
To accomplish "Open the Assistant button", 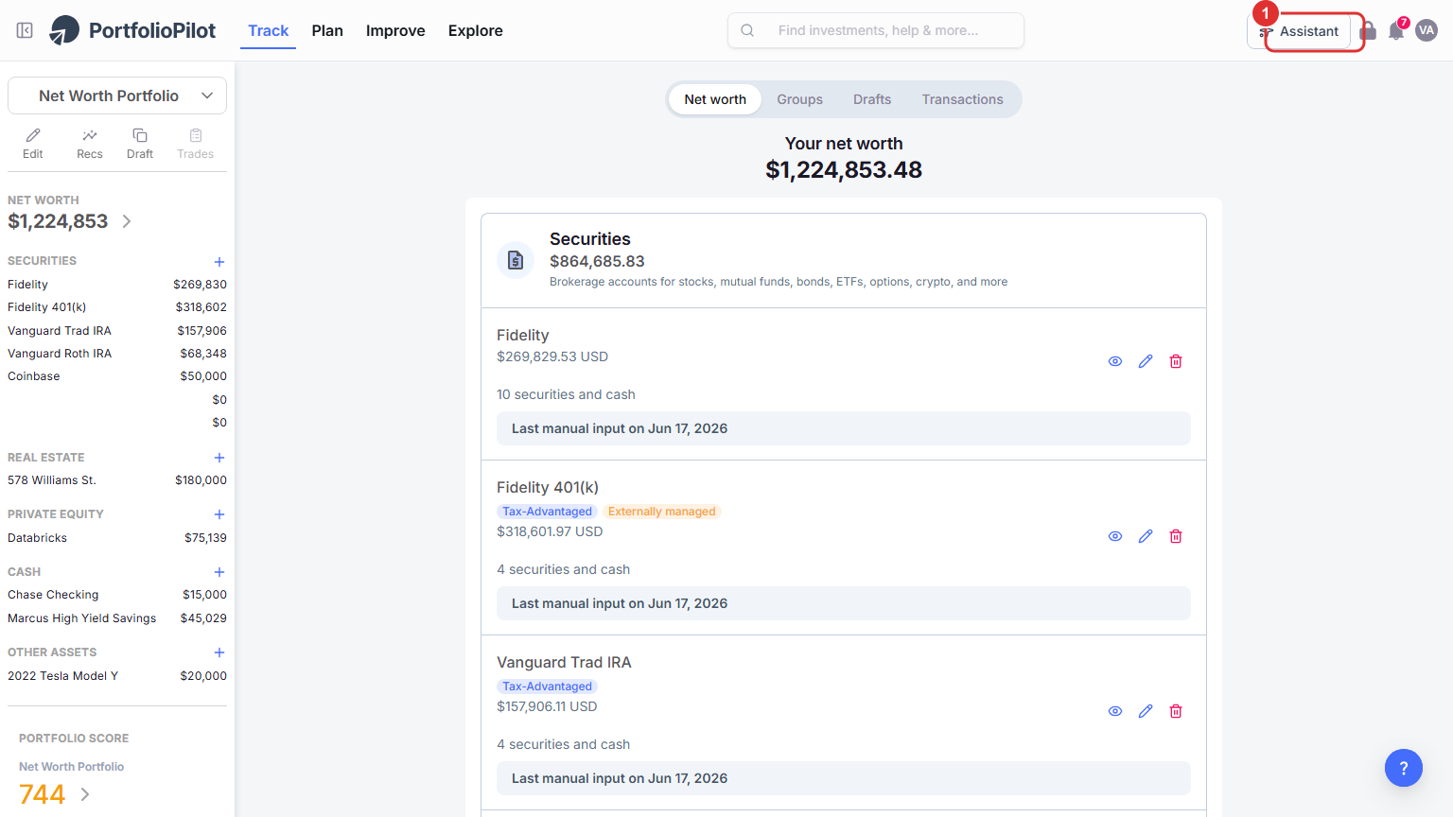I will [1300, 31].
